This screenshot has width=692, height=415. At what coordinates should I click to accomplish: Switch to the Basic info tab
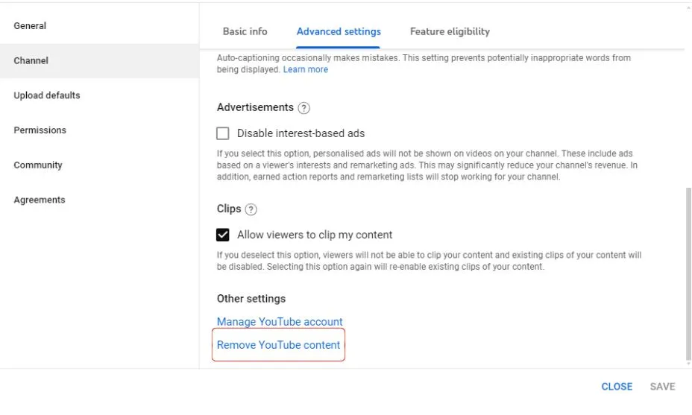point(245,32)
